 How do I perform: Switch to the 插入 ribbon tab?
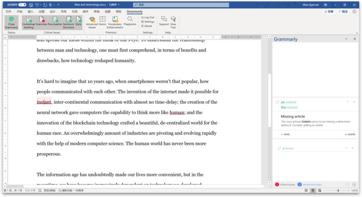pos(31,11)
